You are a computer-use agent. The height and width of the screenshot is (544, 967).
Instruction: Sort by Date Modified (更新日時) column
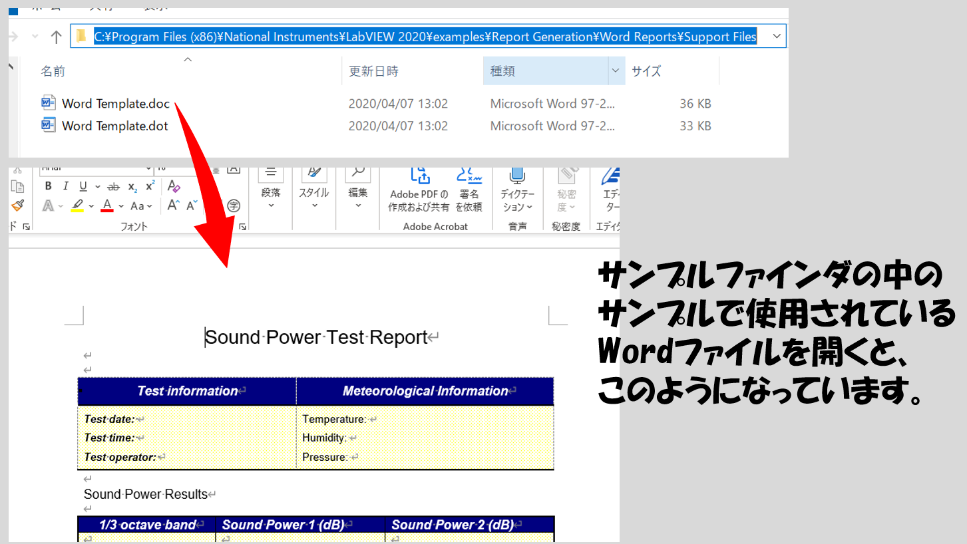click(373, 71)
